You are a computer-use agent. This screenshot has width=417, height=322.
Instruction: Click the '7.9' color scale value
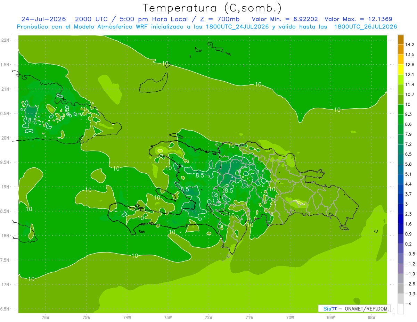[409, 134]
